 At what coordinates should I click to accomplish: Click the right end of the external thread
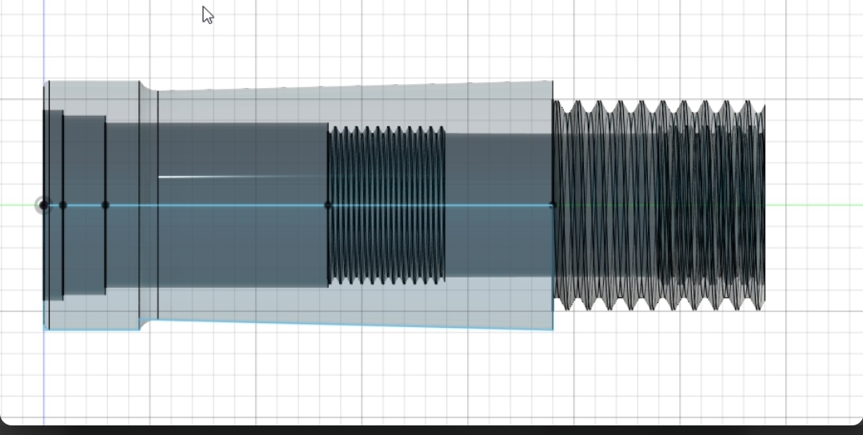point(764,206)
